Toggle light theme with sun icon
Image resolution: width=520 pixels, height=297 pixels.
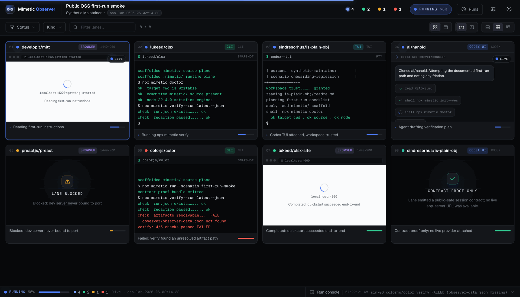(509, 9)
